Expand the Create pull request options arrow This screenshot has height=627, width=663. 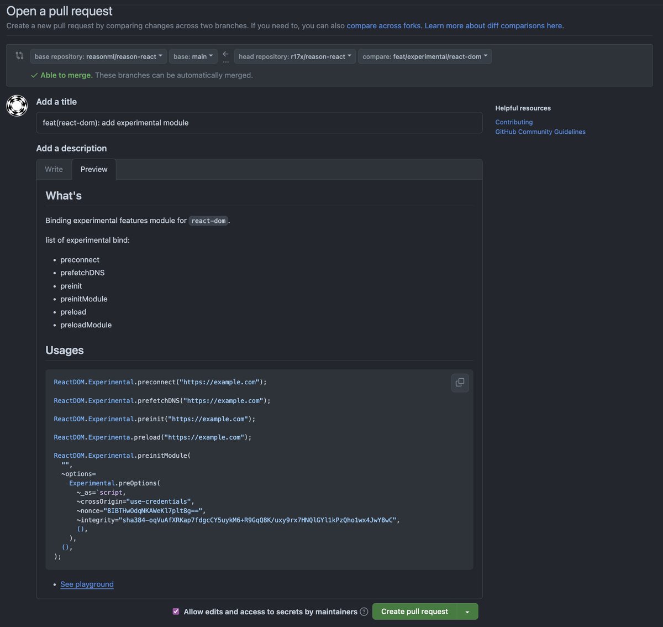coord(467,612)
